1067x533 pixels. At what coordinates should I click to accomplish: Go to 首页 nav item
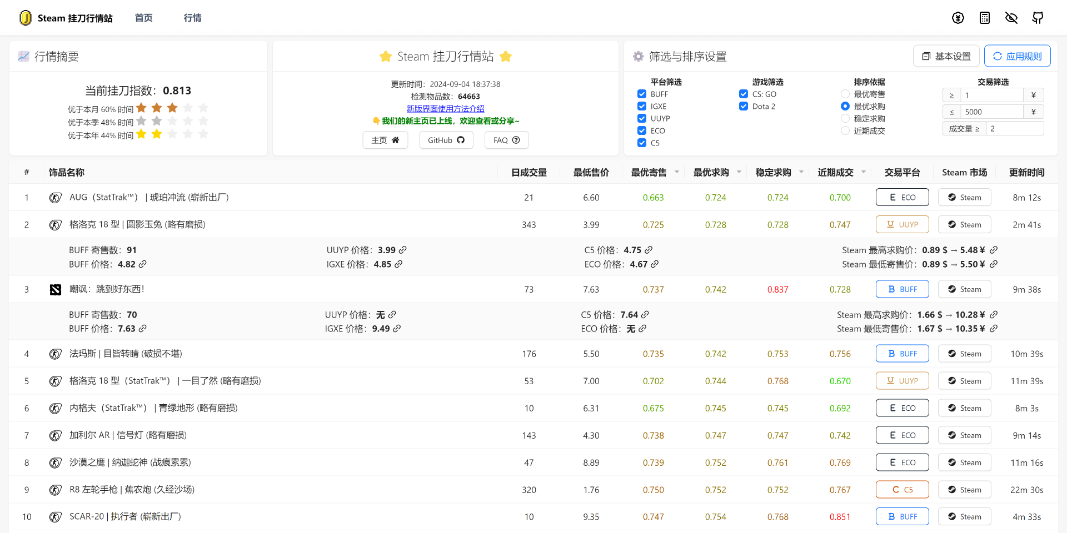144,18
